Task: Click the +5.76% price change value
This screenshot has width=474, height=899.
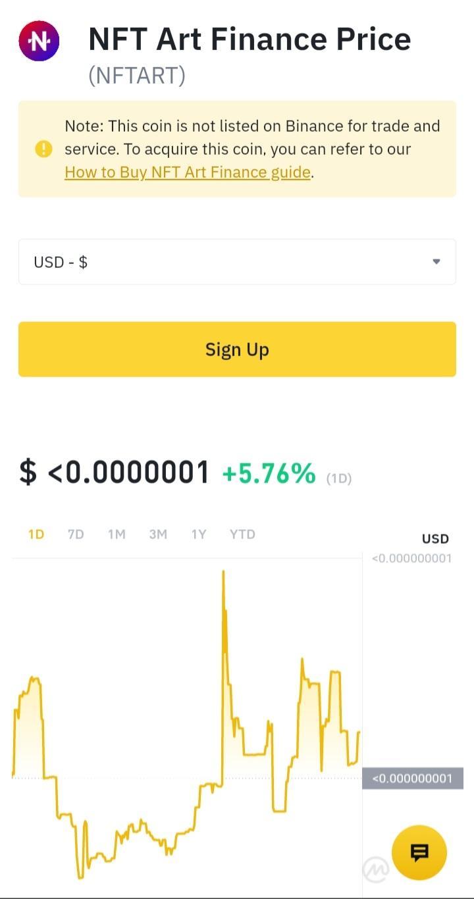Action: click(x=269, y=473)
